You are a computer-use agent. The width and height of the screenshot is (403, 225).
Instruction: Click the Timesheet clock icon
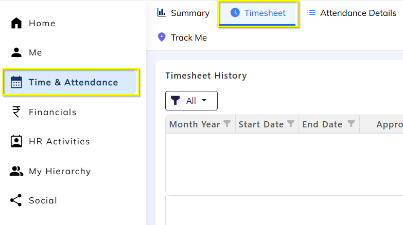coord(235,13)
